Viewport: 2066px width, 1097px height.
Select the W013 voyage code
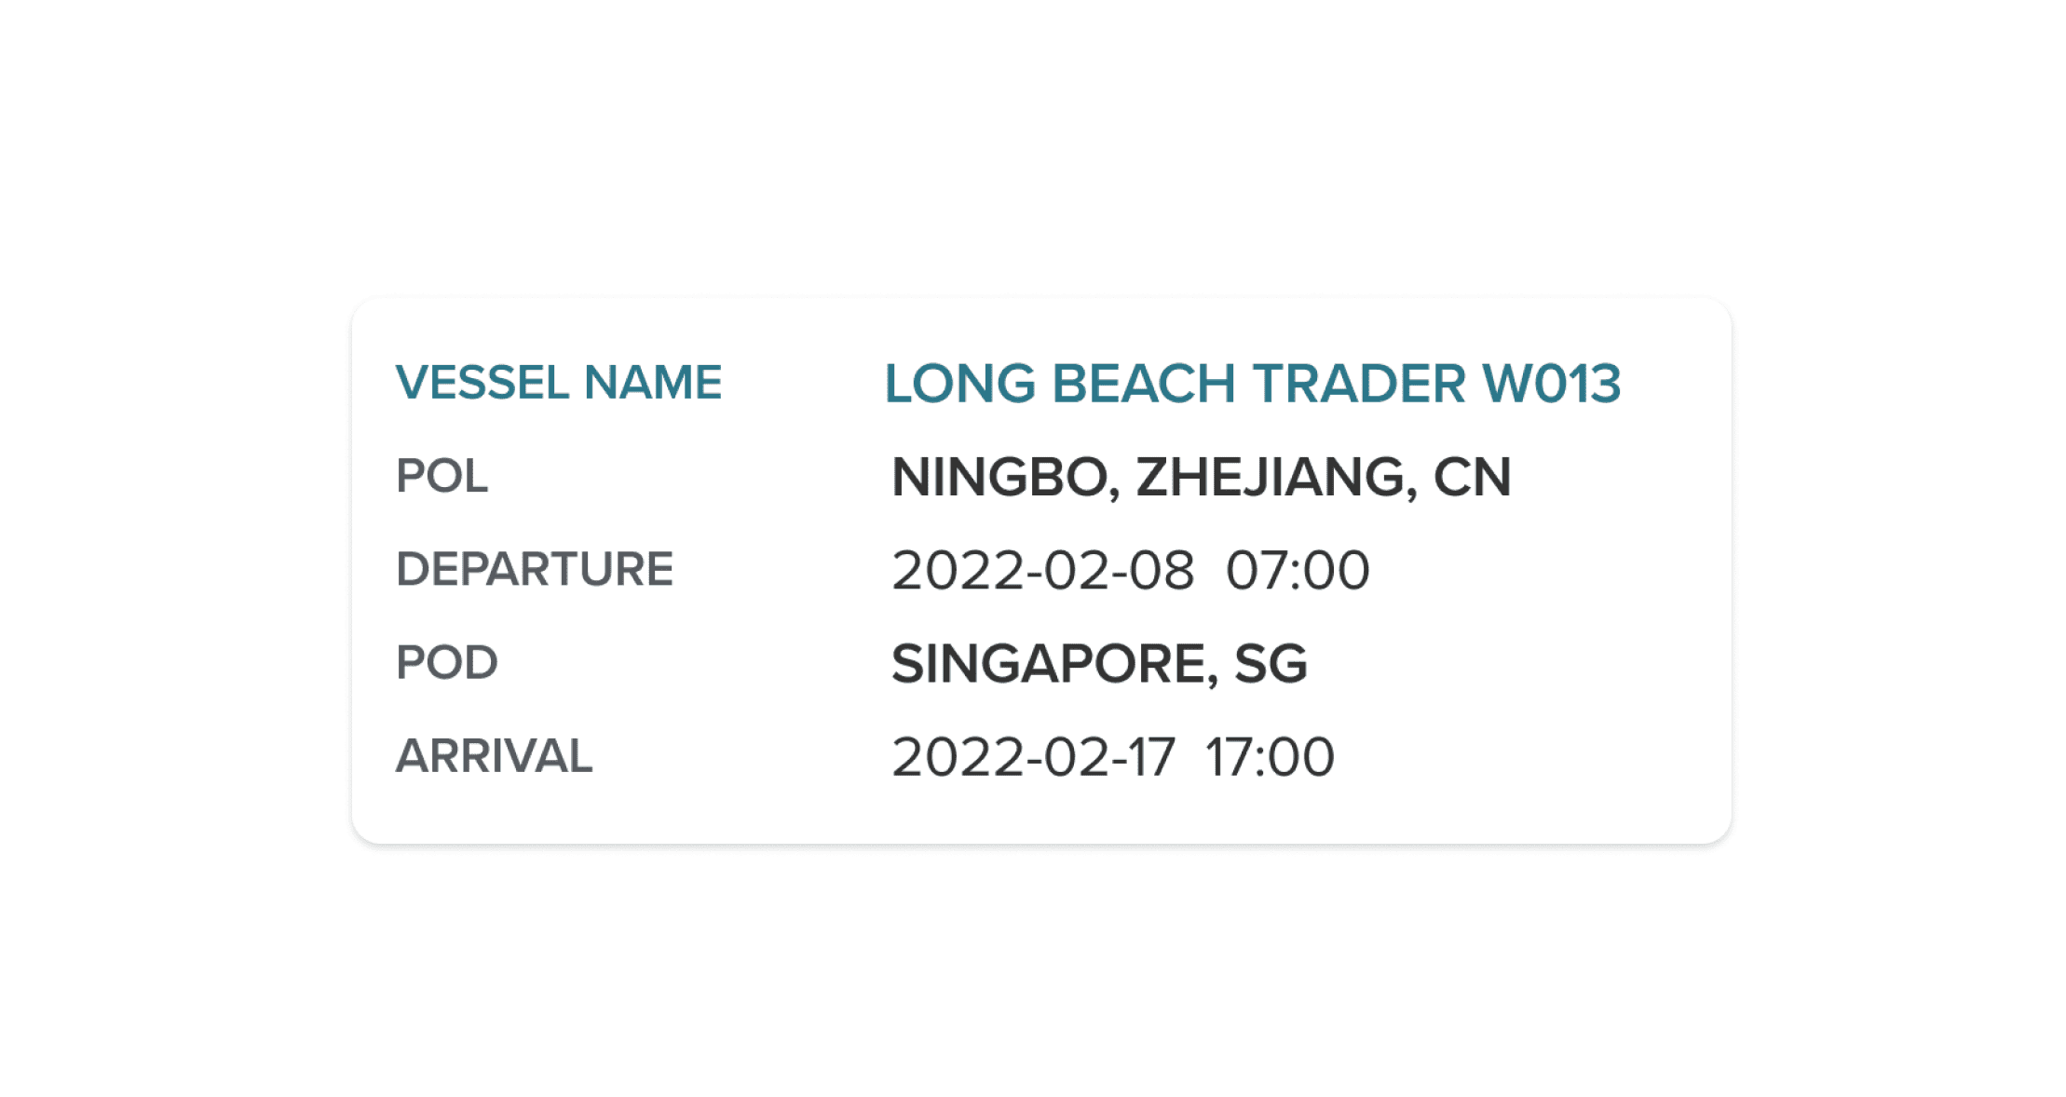click(x=1551, y=384)
